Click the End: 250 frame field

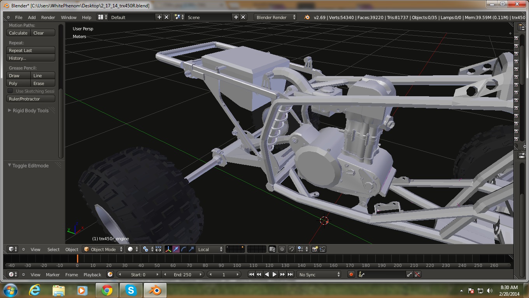pos(182,274)
